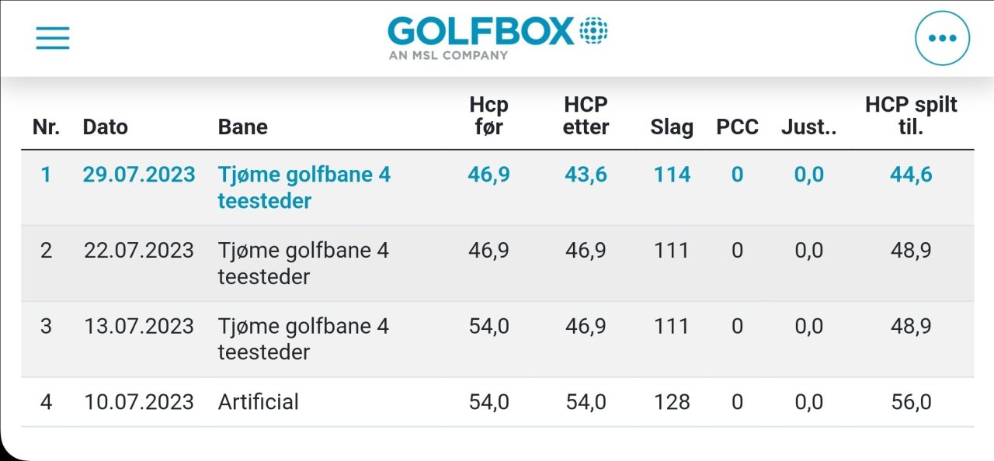Click the Hcp før column header
The width and height of the screenshot is (994, 461).
(x=488, y=116)
